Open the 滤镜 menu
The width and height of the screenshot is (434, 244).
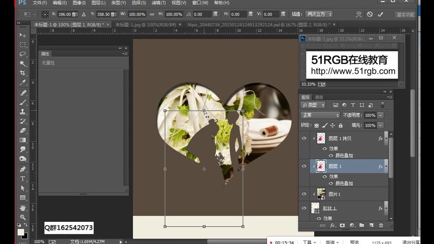pyautogui.click(x=158, y=3)
